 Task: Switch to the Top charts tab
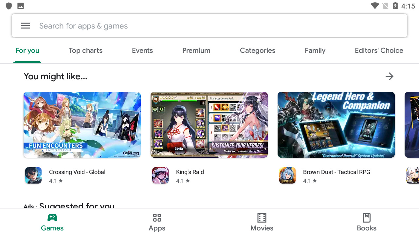(x=85, y=50)
